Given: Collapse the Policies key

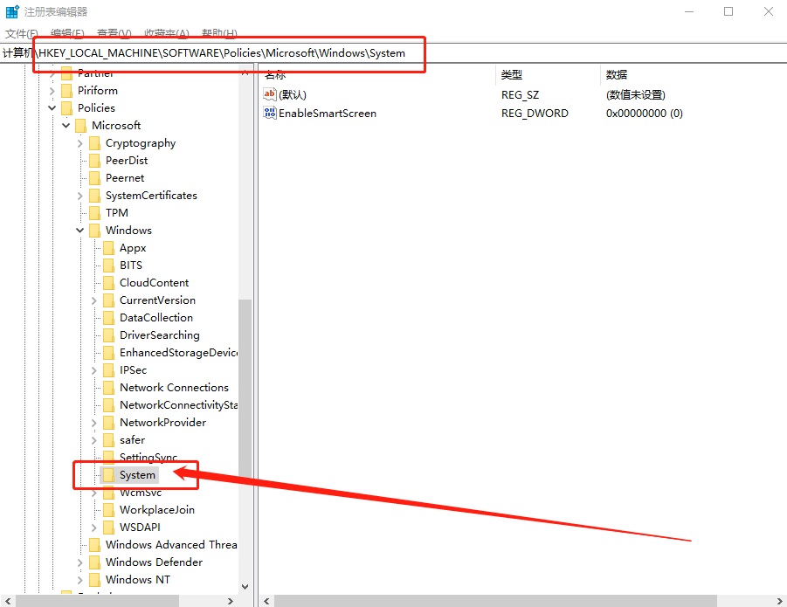Looking at the screenshot, I should [52, 107].
